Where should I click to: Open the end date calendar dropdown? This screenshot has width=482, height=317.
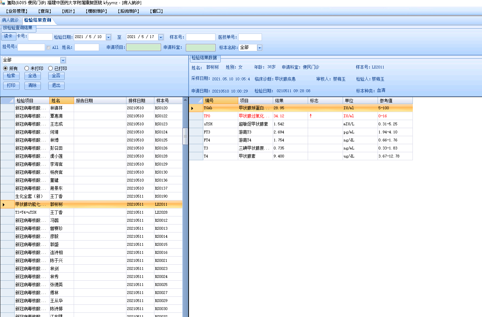click(161, 37)
